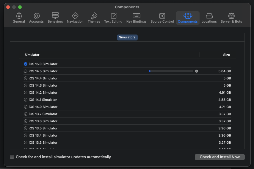Image resolution: width=254 pixels, height=169 pixels.
Task: Select the iOS 13.6 Simulator label
Action: tap(43, 121)
